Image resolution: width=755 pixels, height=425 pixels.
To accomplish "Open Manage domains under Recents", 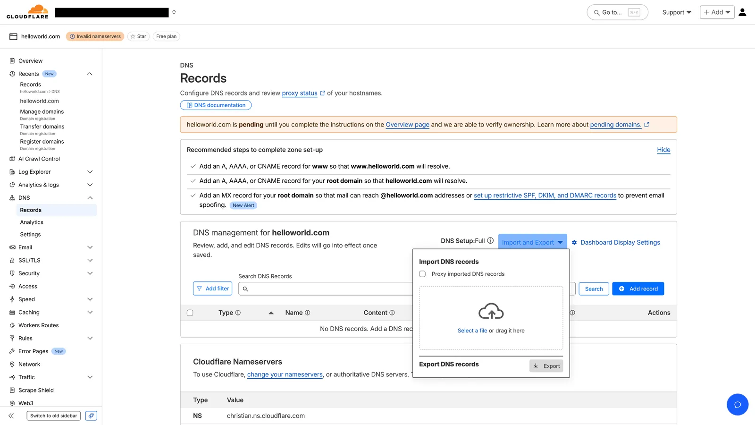I will pos(42,112).
